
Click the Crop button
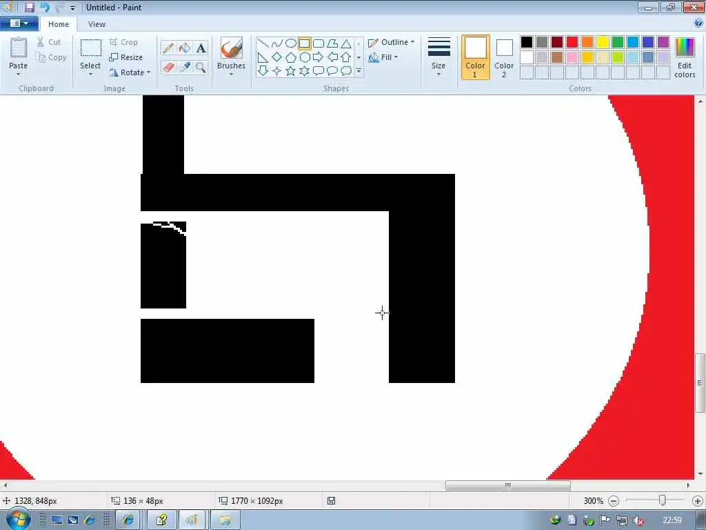coord(124,42)
